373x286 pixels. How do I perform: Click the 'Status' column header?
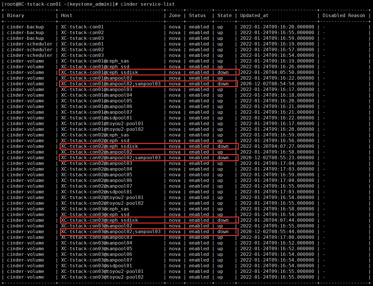coord(197,16)
